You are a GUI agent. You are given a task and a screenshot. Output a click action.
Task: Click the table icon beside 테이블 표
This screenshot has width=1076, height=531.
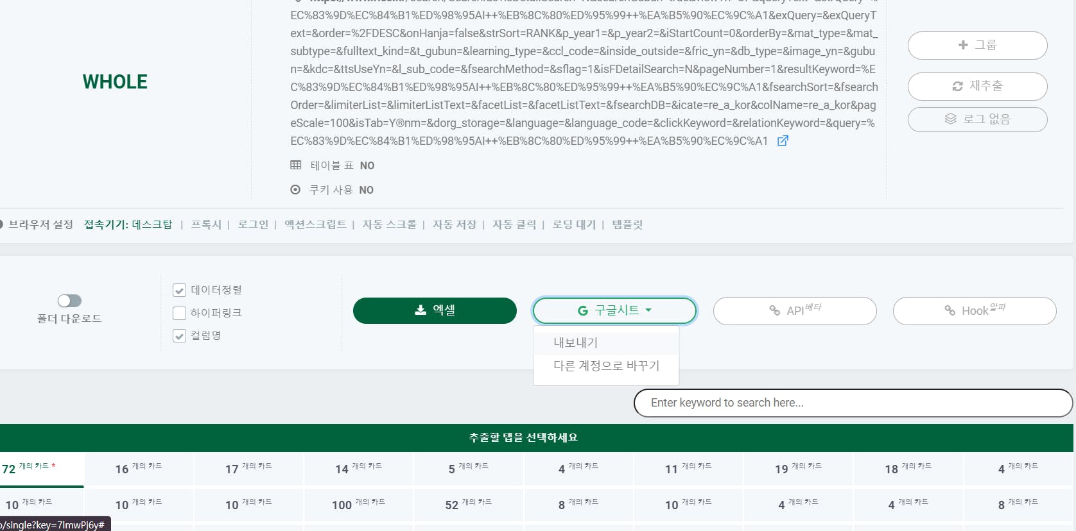[x=295, y=165]
